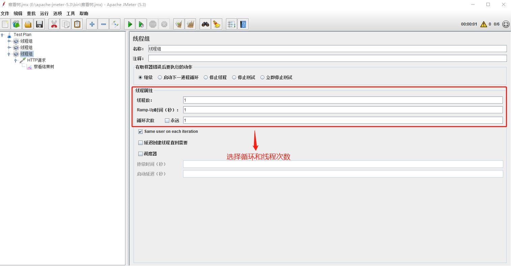511x266 pixels.
Task: Enable the 调度器 scheduler checkbox
Action: tap(141, 154)
